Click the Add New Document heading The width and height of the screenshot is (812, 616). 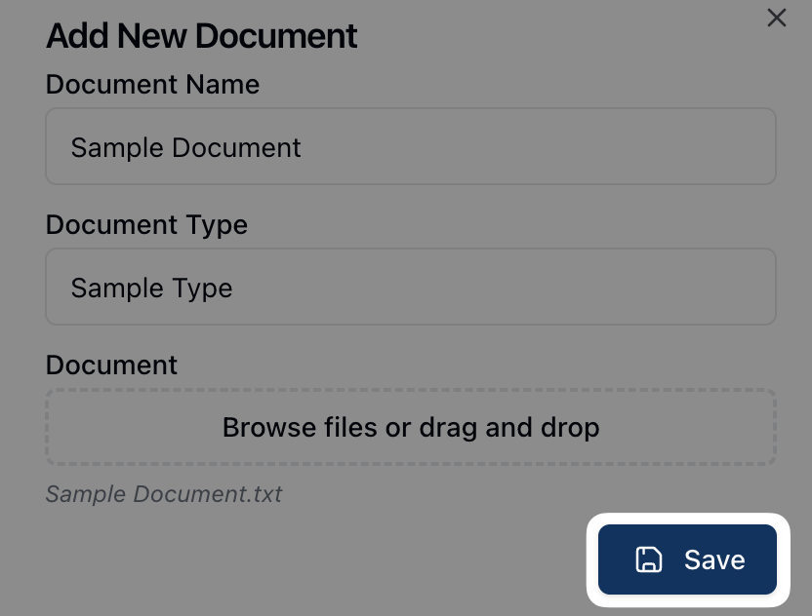pyautogui.click(x=202, y=36)
